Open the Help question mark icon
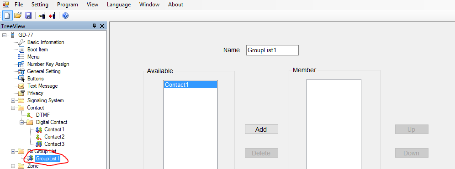Image resolution: width=455 pixels, height=169 pixels. pyautogui.click(x=65, y=15)
